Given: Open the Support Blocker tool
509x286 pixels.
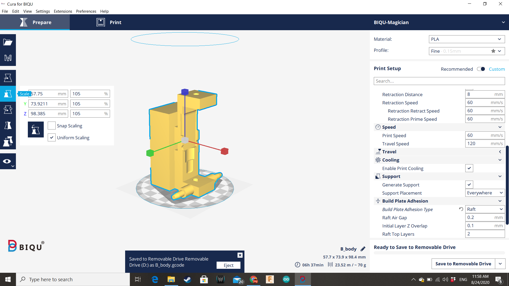Looking at the screenshot, I should pyautogui.click(x=8, y=141).
